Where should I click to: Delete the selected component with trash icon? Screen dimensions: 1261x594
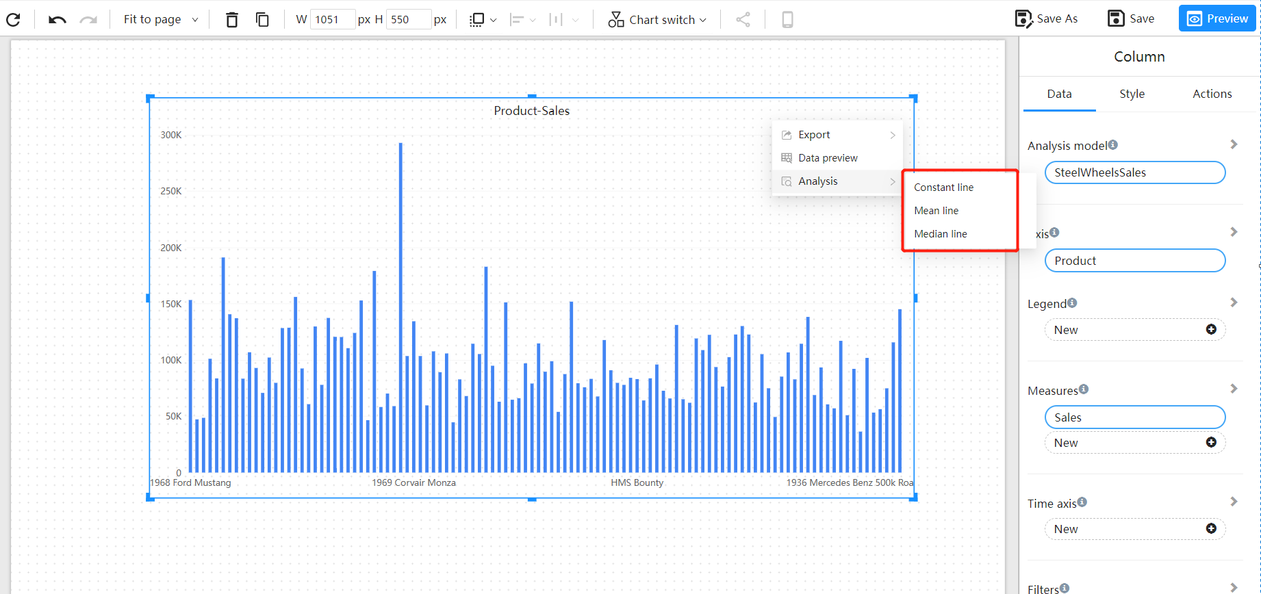click(x=232, y=19)
